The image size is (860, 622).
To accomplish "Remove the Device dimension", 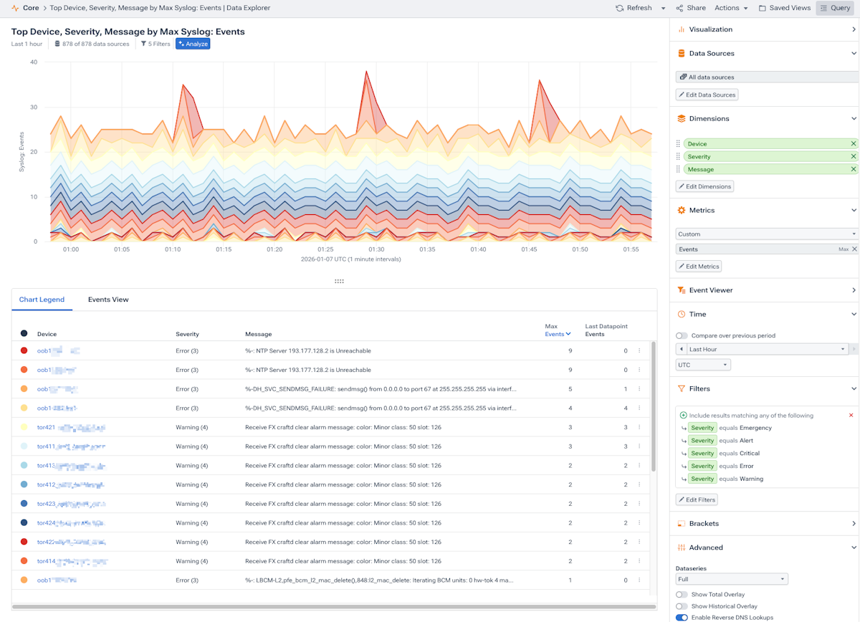I will click(853, 144).
